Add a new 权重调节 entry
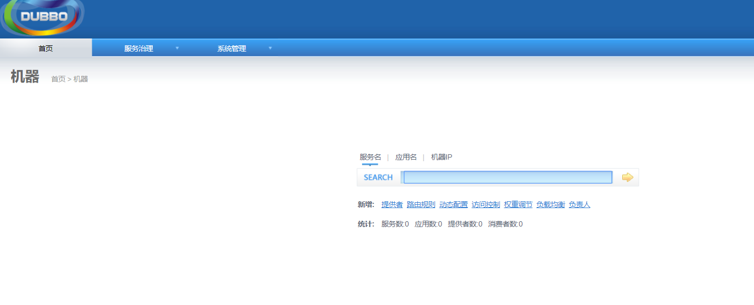This screenshot has width=754, height=305. pos(518,204)
